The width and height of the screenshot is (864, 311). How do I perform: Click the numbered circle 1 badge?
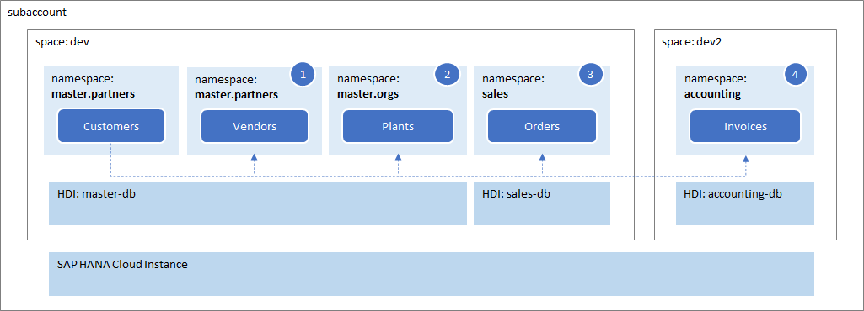tap(303, 74)
